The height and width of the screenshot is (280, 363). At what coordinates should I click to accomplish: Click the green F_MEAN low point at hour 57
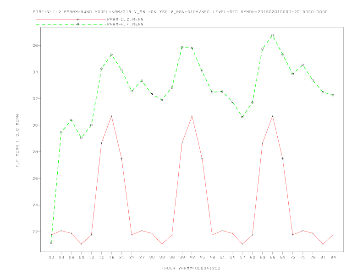(x=242, y=117)
